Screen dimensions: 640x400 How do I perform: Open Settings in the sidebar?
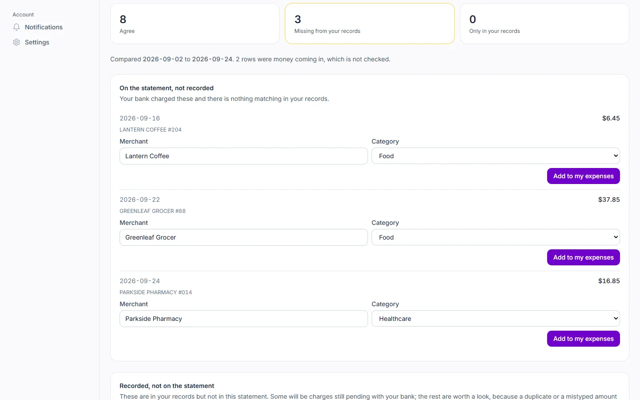[x=37, y=42]
